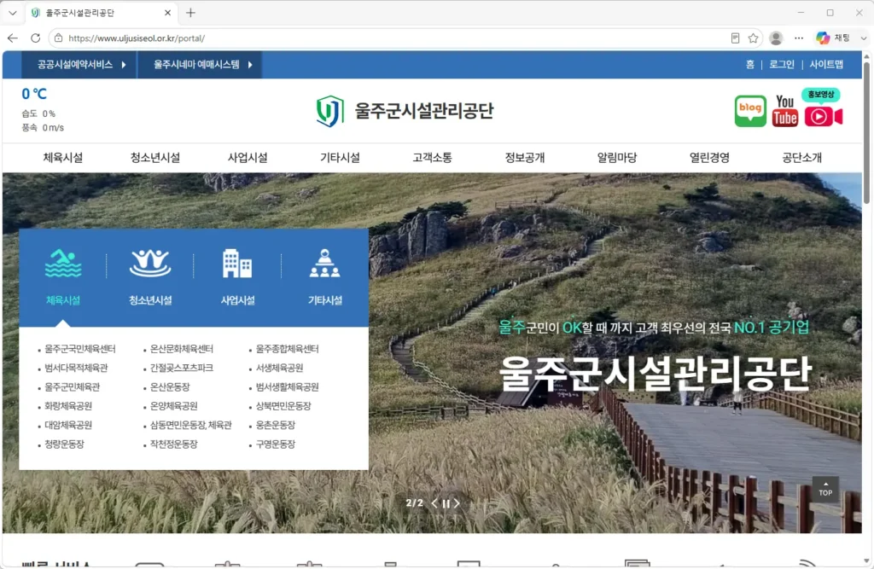Click the 홈 link in top bar

750,65
